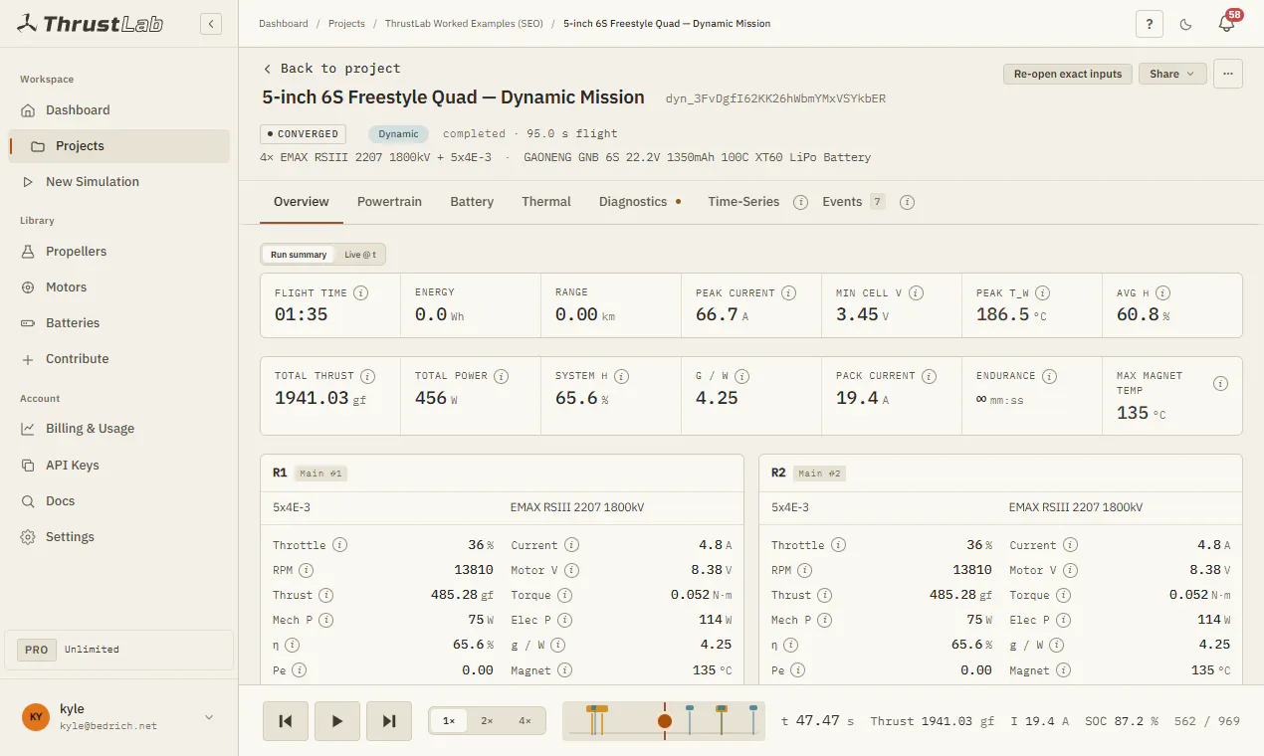The width and height of the screenshot is (1264, 756).
Task: Select Run summary view toggle
Action: (x=299, y=255)
